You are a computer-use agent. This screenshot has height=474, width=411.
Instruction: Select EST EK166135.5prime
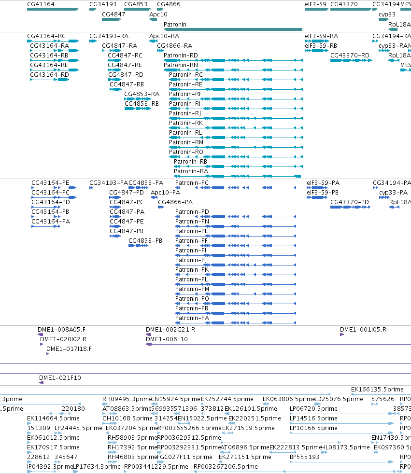[x=377, y=390]
